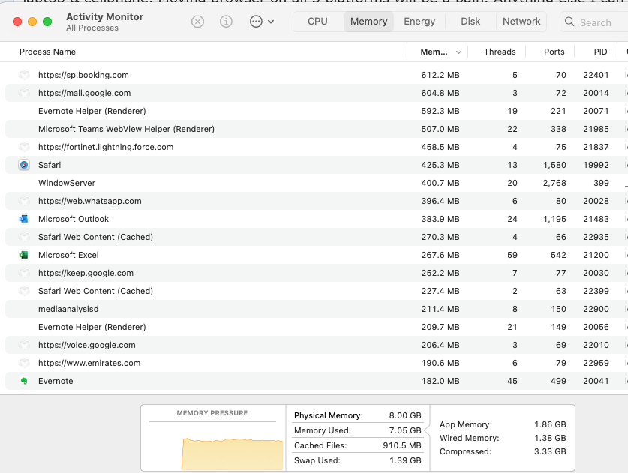Sort by the Ports column header

(x=554, y=52)
